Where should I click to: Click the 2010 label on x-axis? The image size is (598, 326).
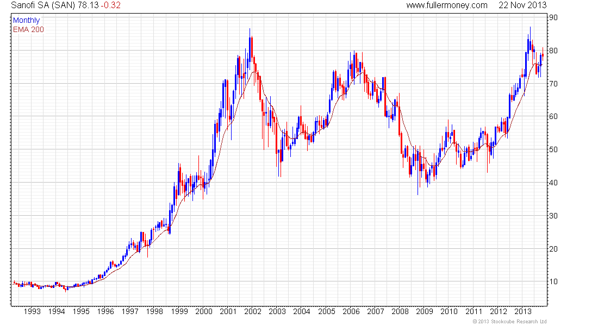pos(449,311)
